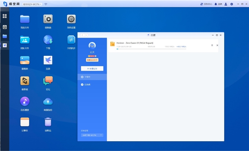Click the 新建任务 new task button
249x151 pixels.
coord(92,69)
